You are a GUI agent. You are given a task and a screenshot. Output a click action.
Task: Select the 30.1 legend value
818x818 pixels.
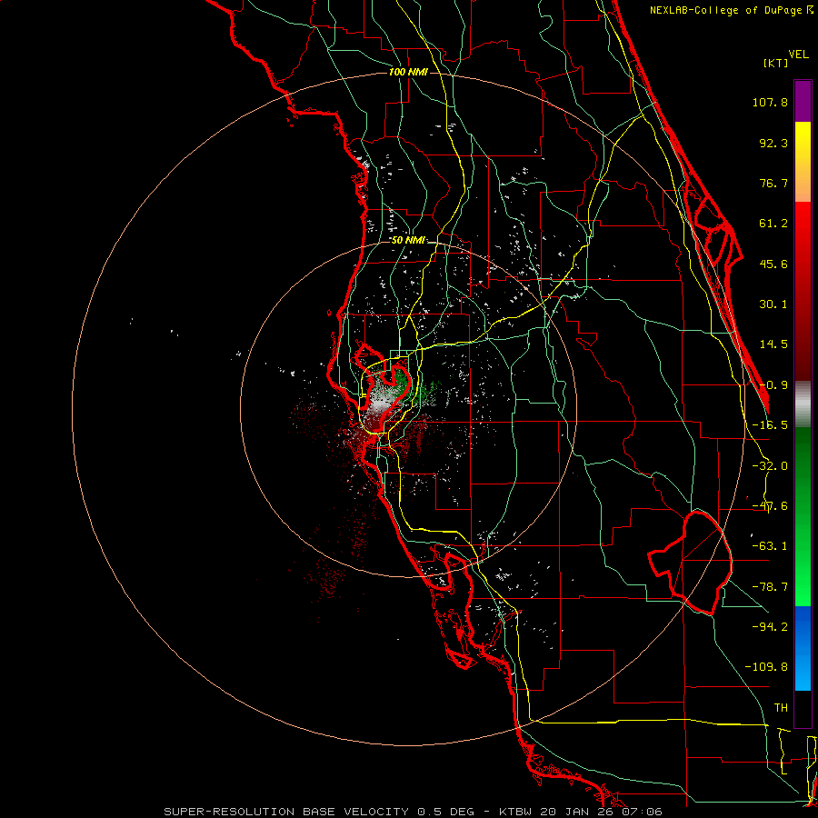[x=773, y=304]
